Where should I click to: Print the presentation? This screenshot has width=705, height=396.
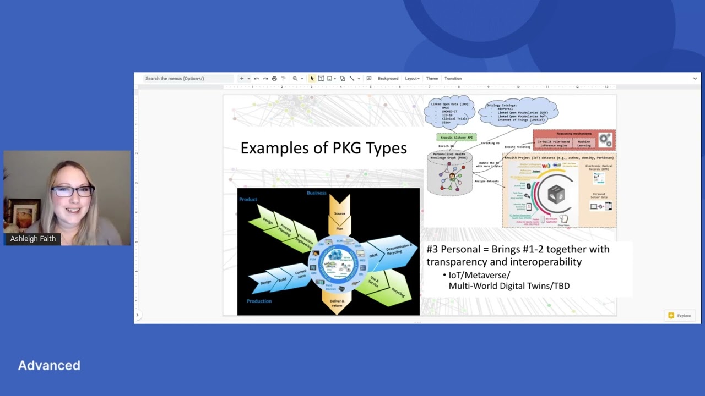coord(274,79)
